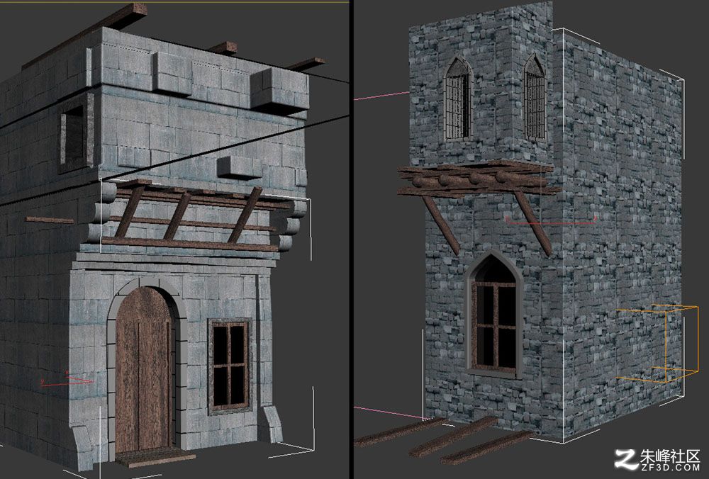709x479 pixels.
Task: Select the stone buttress at facade's left base
Action: click(84, 448)
